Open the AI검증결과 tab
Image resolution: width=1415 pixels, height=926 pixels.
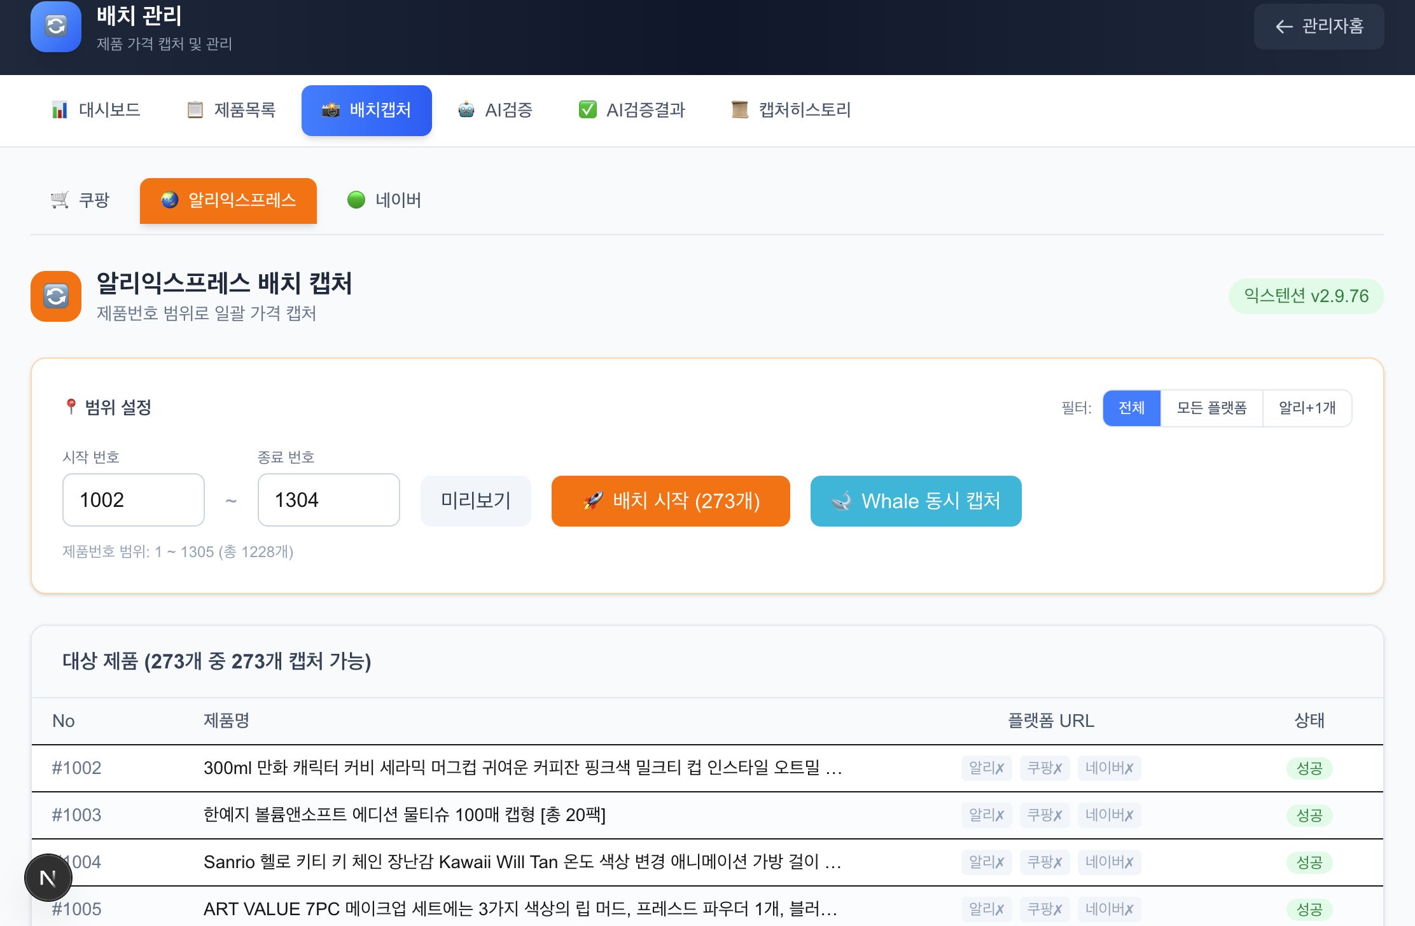[632, 109]
